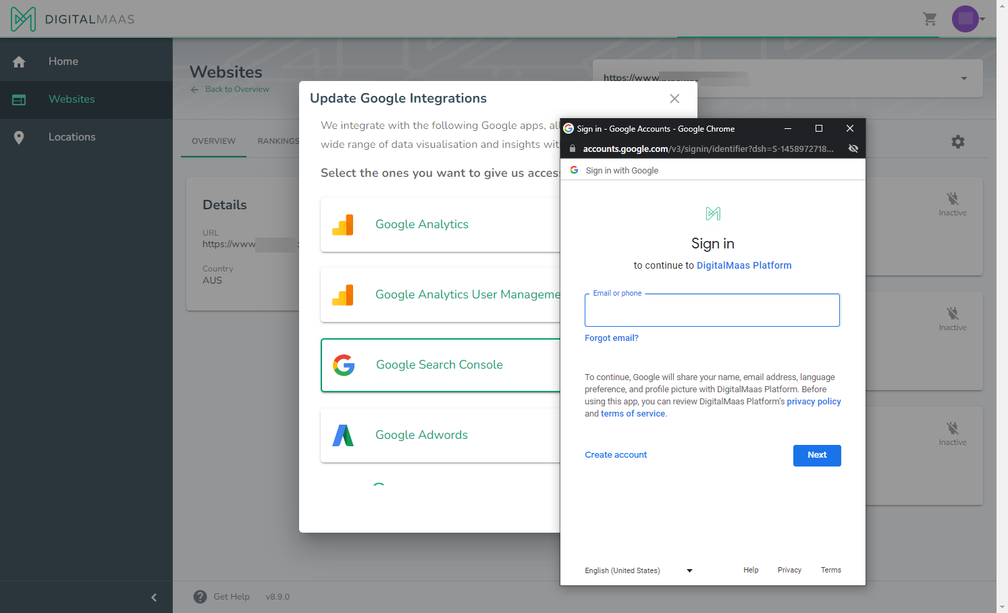Click the Create account link
The image size is (1008, 613).
[x=616, y=455]
